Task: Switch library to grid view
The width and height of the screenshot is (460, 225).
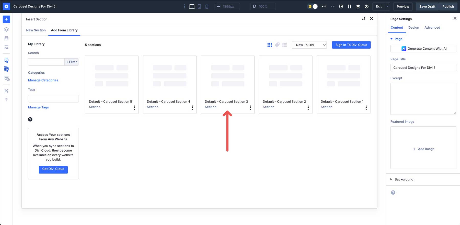Action: coord(269,45)
